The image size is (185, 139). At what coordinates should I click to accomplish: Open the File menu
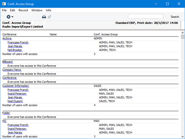pyautogui.click(x=4, y=10)
